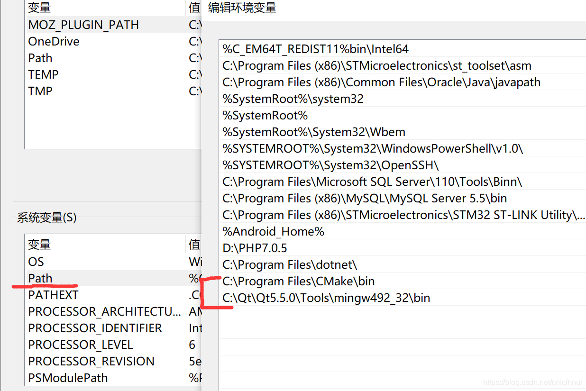Select the %SystemRoot%\System32\Wbem entry
586x391 pixels.
pyautogui.click(x=403, y=132)
